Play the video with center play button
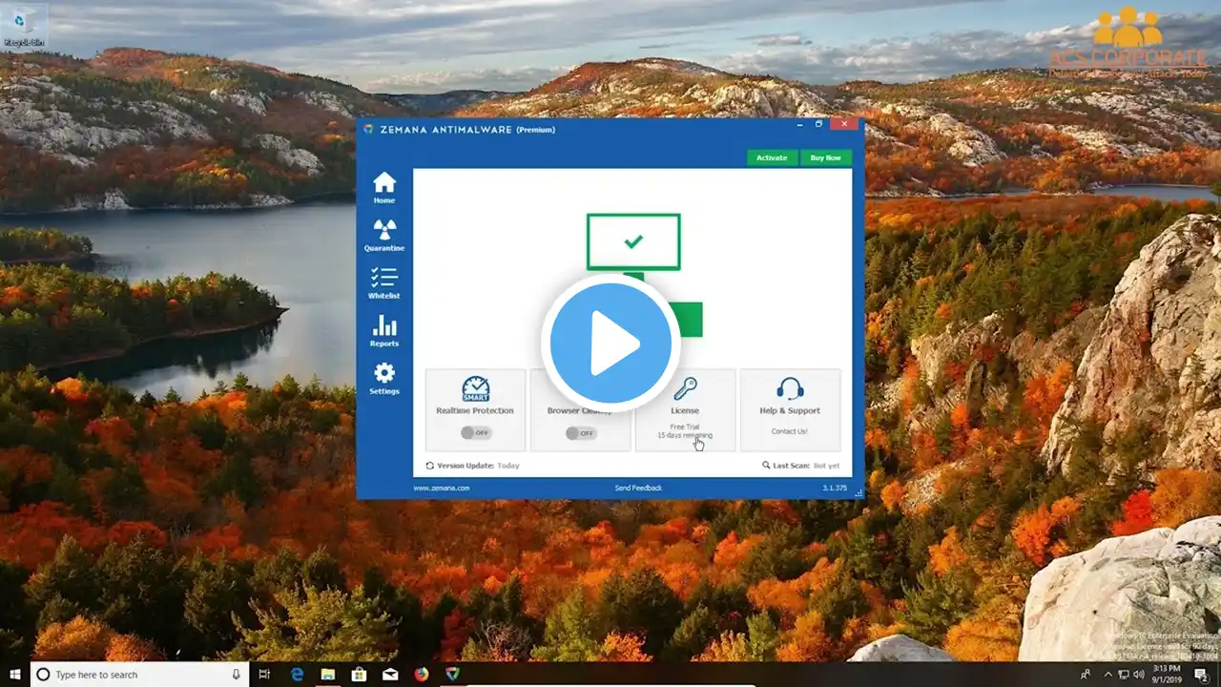Screen dimensions: 1221x687 pos(610,343)
